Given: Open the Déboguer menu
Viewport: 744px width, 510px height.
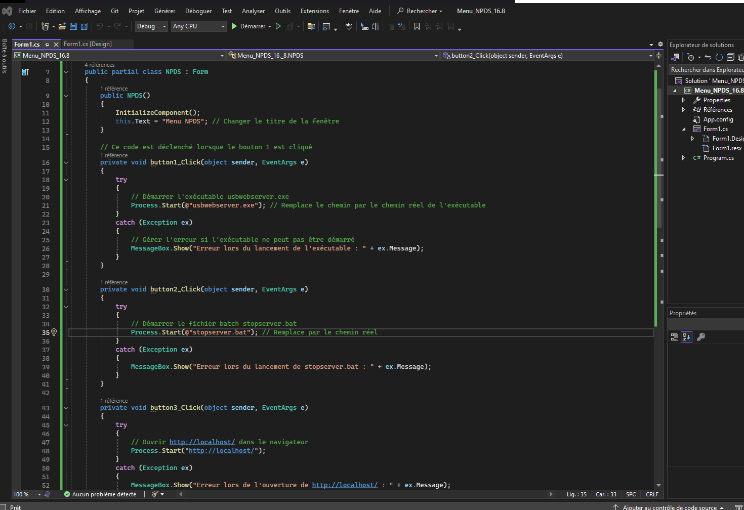Looking at the screenshot, I should pyautogui.click(x=198, y=11).
